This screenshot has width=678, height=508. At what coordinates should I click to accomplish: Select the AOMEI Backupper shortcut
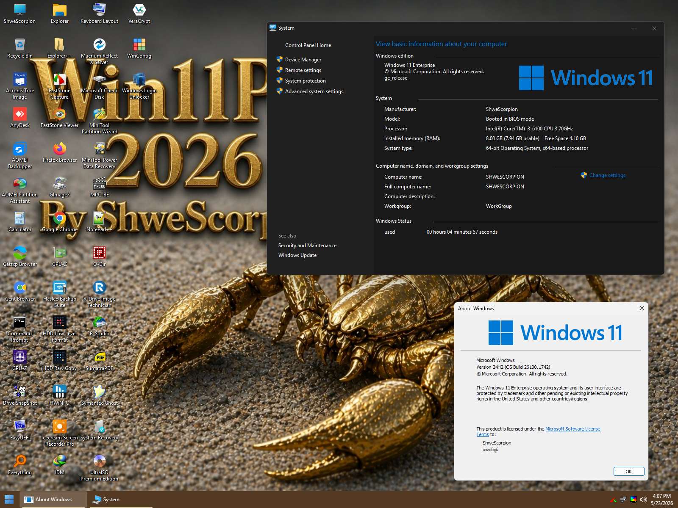pos(20,155)
